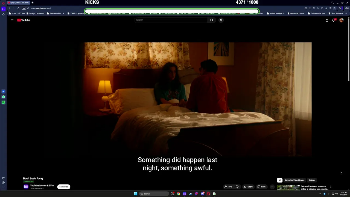The image size is (350, 197).
Task: Open Steam from the Windows taskbar
Action: click(x=190, y=194)
